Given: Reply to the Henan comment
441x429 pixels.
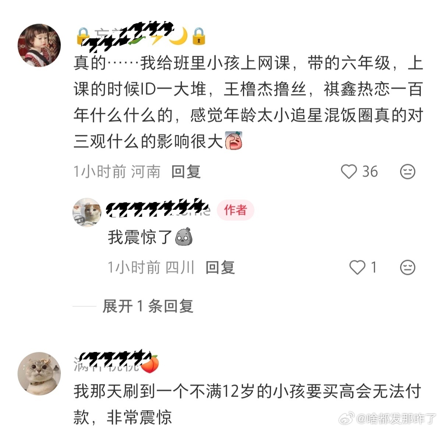Looking at the screenshot, I should click(186, 171).
